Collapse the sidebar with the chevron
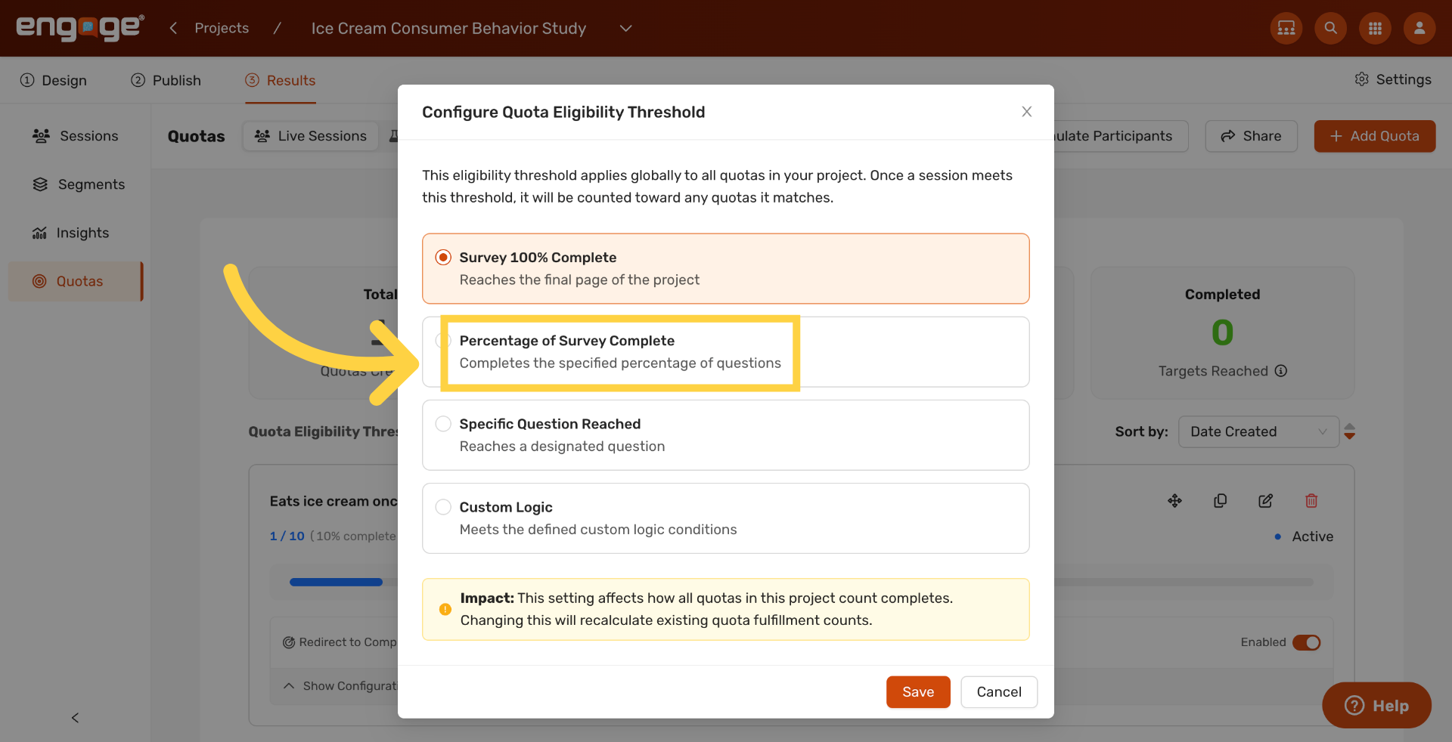The image size is (1452, 742). 75,718
